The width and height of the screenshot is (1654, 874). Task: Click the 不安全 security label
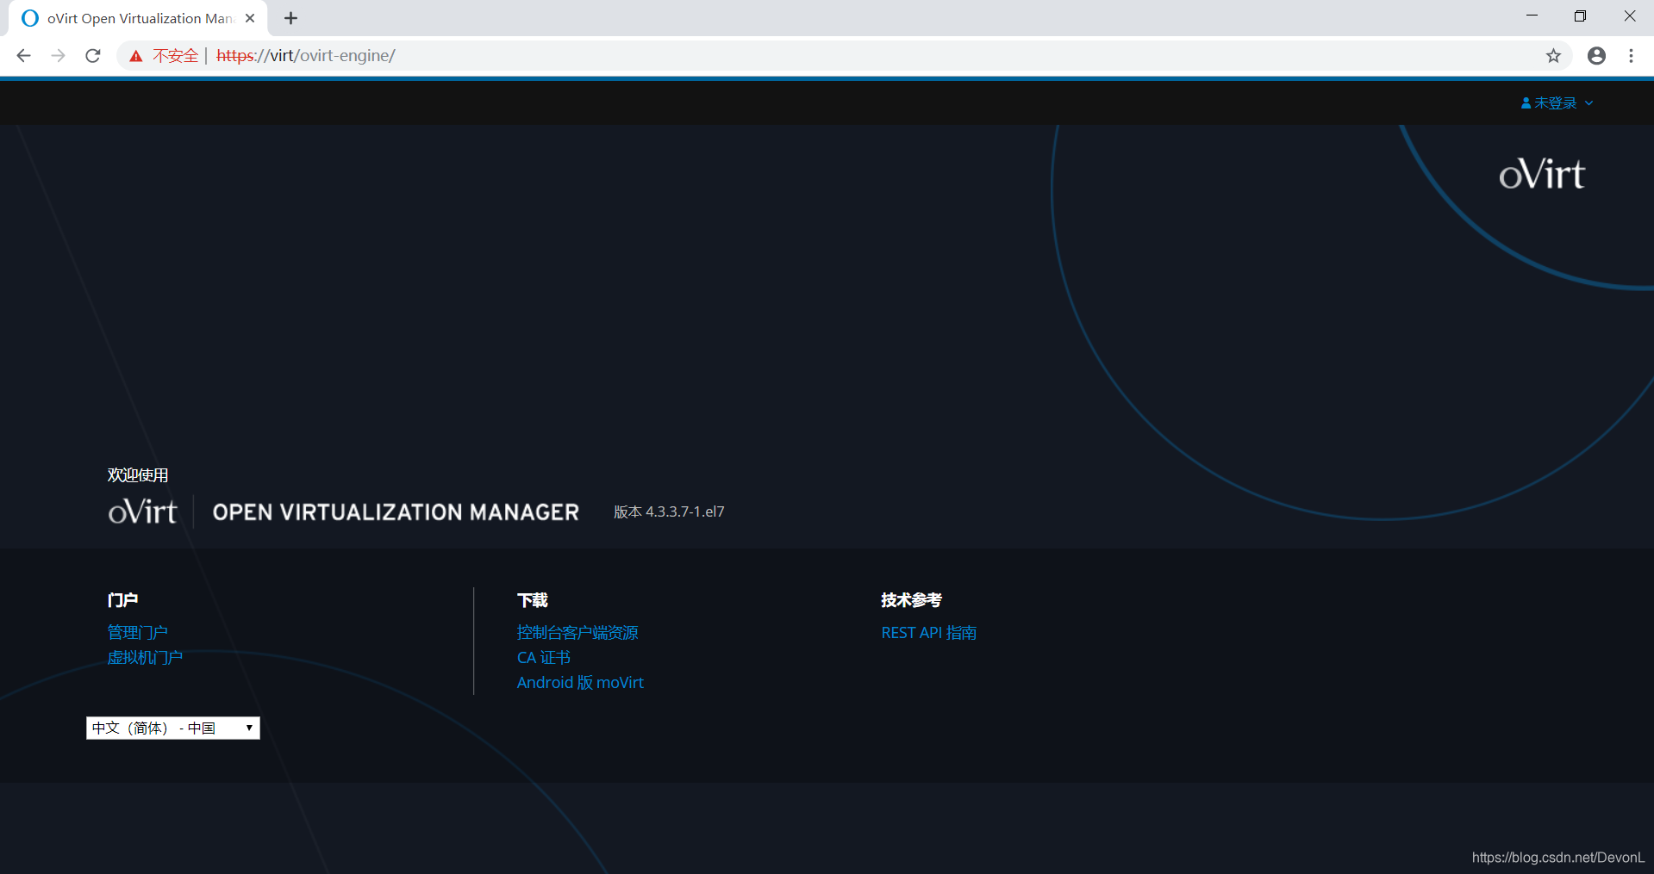tap(176, 56)
